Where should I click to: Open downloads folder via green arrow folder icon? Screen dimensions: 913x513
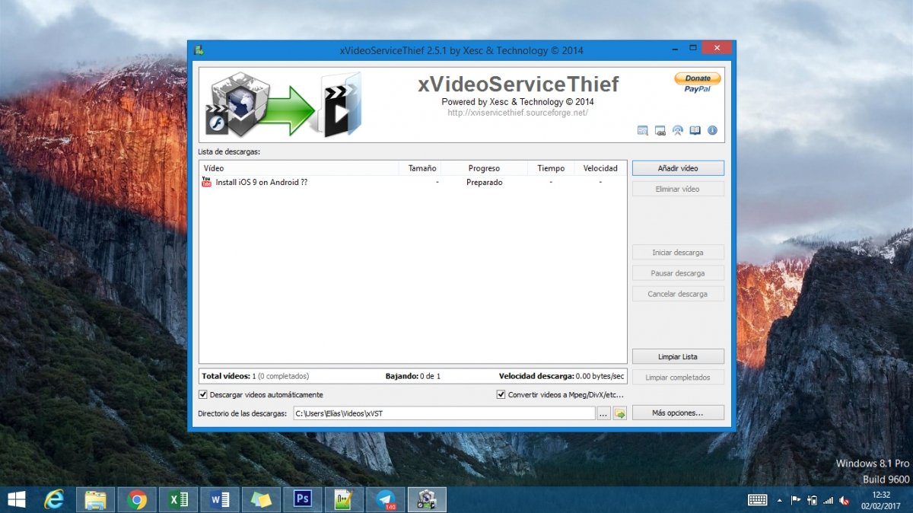point(620,413)
